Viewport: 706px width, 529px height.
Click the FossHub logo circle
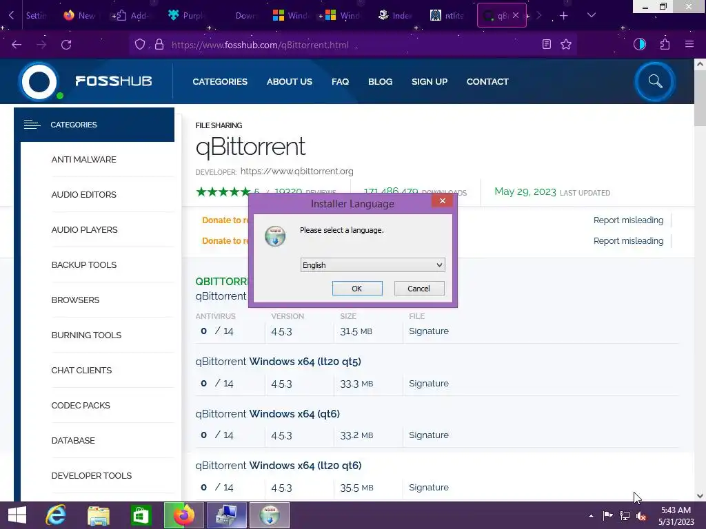click(x=39, y=81)
